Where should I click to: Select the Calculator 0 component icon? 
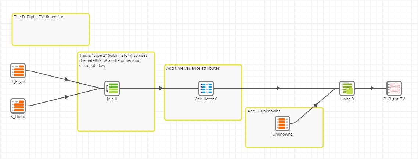(206, 88)
